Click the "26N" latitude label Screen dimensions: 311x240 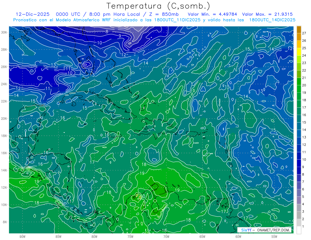4,67
